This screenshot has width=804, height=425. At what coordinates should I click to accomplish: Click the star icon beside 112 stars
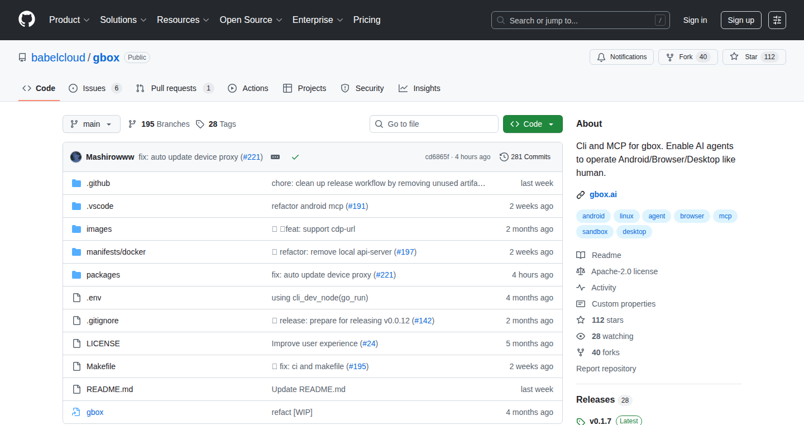(x=581, y=320)
